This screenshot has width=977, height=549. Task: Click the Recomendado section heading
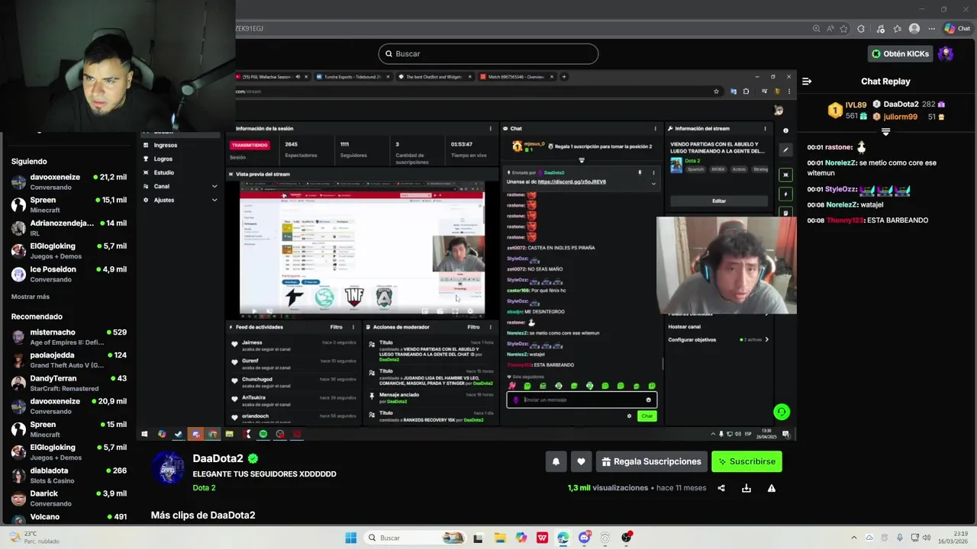(37, 316)
